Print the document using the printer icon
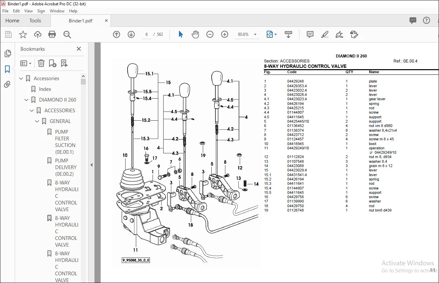This screenshot has height=283, width=439. pos(52,34)
